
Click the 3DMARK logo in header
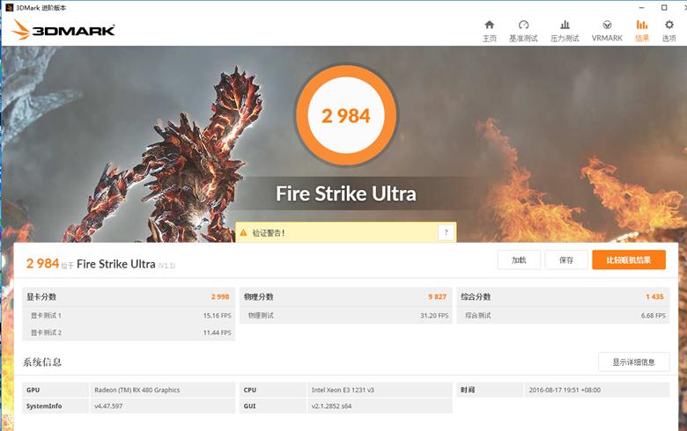(x=63, y=31)
